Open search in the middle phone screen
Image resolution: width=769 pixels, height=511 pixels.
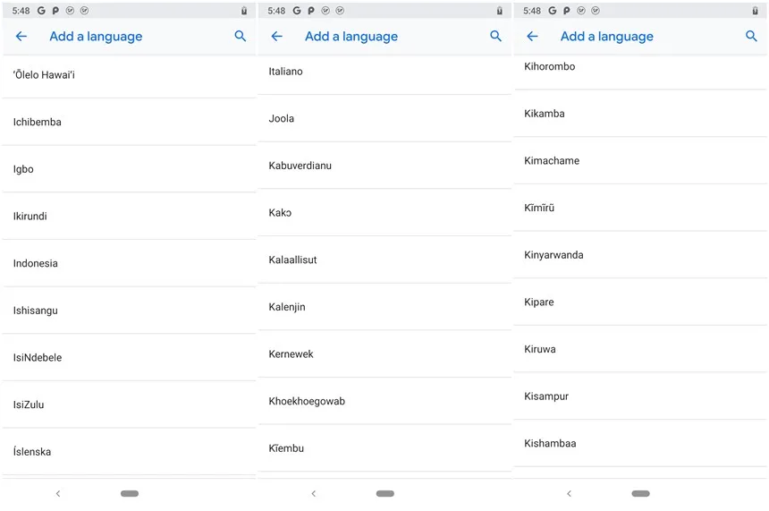[x=496, y=36]
